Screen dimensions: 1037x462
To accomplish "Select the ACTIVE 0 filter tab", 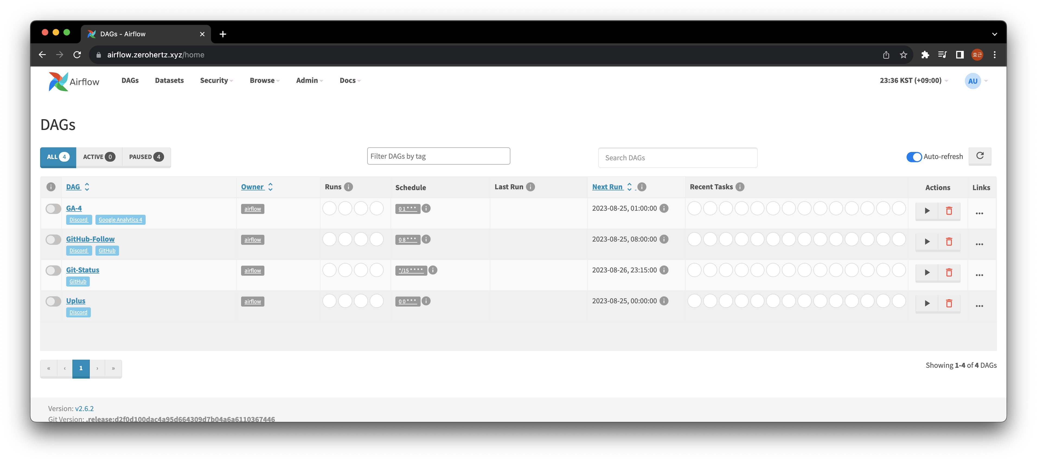I will point(99,157).
